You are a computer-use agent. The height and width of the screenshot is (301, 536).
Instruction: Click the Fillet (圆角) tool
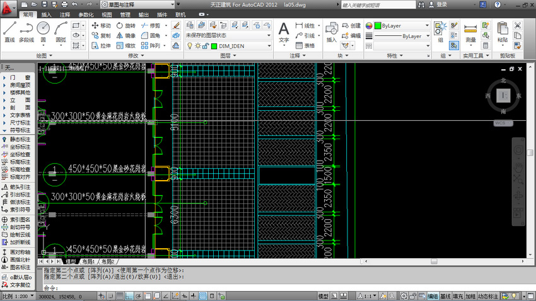pos(151,35)
